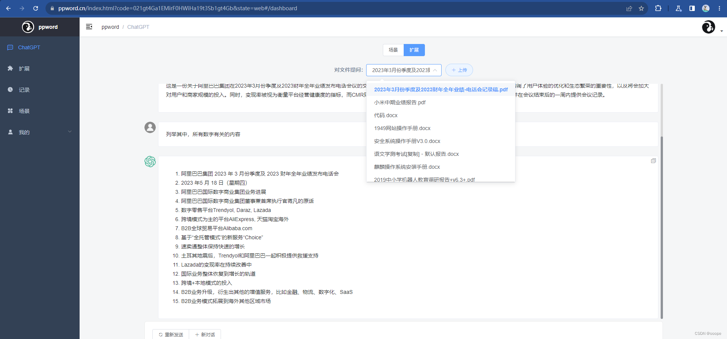
Task: Switch to the 场景 tab
Action: 393,50
